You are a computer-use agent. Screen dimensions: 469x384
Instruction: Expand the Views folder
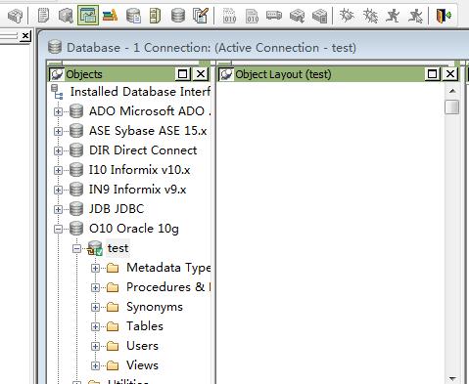(95, 365)
